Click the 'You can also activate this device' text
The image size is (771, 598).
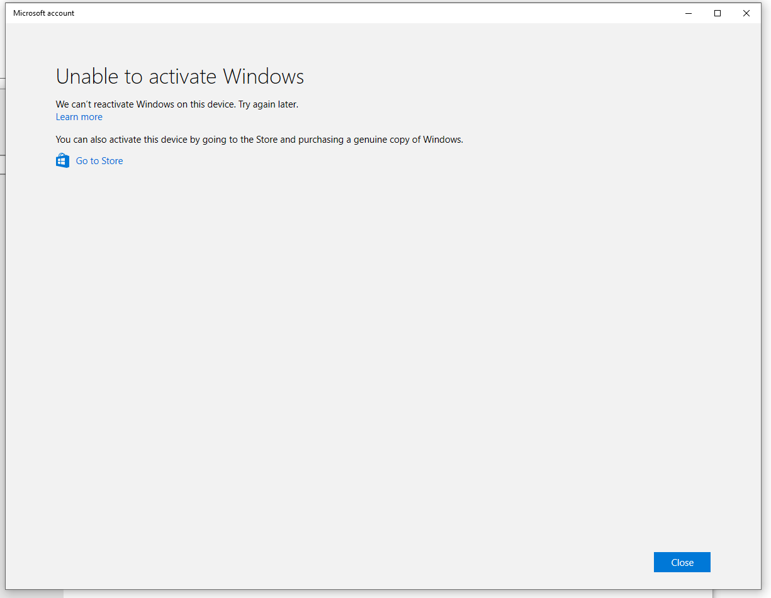[x=259, y=140]
